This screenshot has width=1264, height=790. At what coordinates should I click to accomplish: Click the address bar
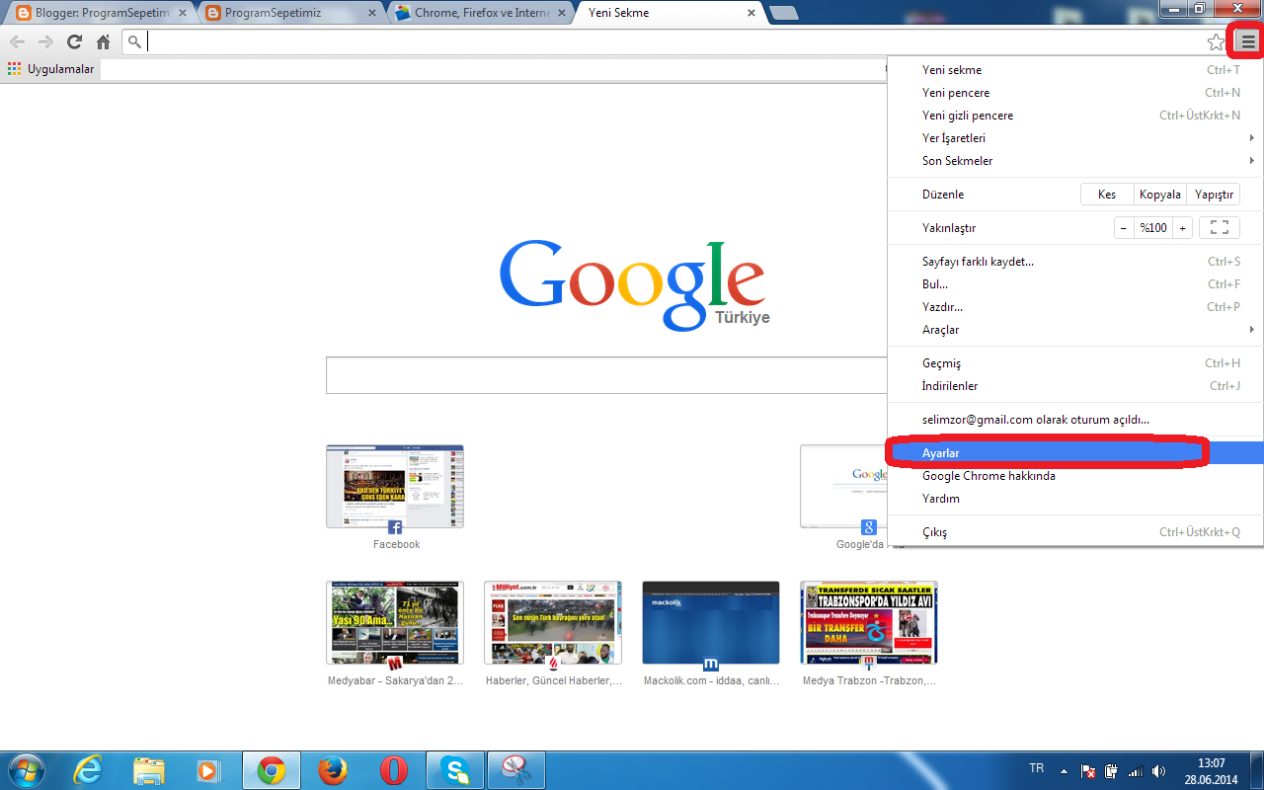(676, 42)
